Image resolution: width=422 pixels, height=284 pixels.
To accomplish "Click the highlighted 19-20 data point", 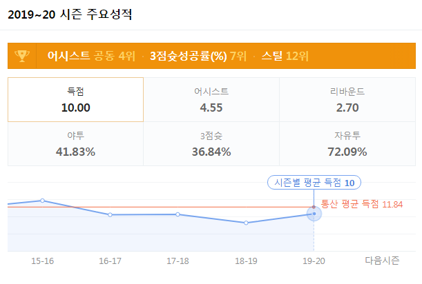I will point(314,214).
